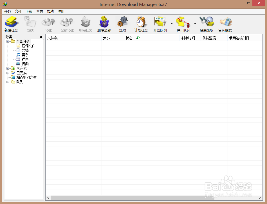This screenshot has width=267, height=204.
Task: Sort by the 状态 column header
Action: pos(152,38)
